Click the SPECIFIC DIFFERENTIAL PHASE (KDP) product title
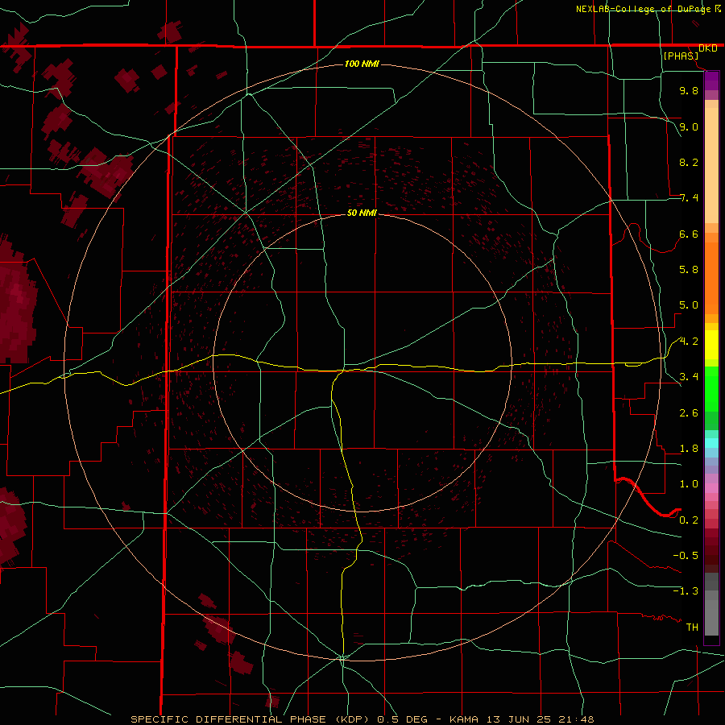Screen dimensions: 725x725 (251, 719)
